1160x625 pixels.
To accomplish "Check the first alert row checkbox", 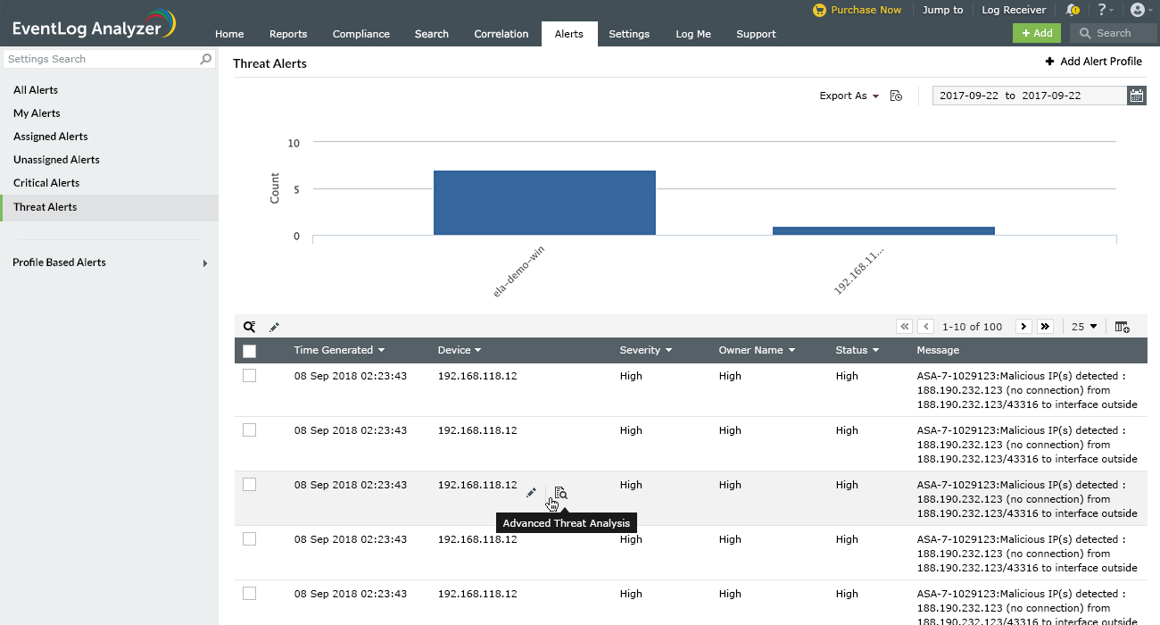I will (250, 376).
